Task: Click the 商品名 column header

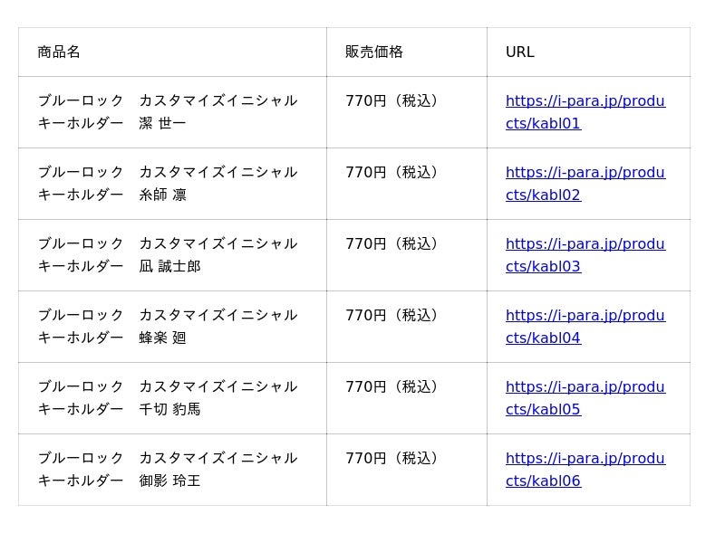Action: 172,52
